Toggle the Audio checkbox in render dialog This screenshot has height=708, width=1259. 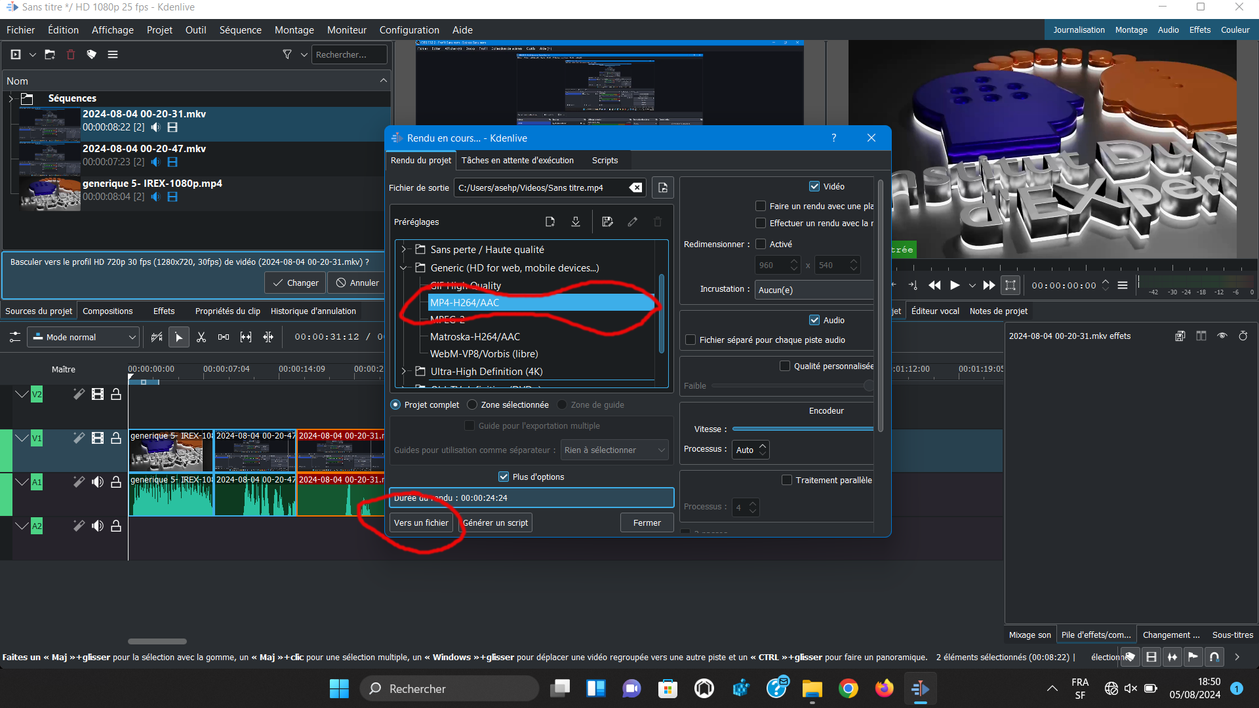tap(814, 320)
